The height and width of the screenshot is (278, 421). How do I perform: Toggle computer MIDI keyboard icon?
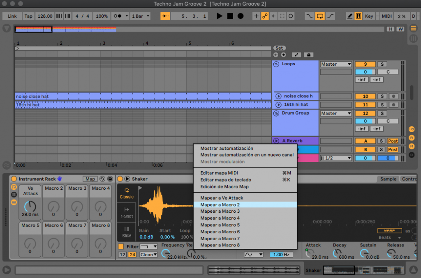click(358, 16)
